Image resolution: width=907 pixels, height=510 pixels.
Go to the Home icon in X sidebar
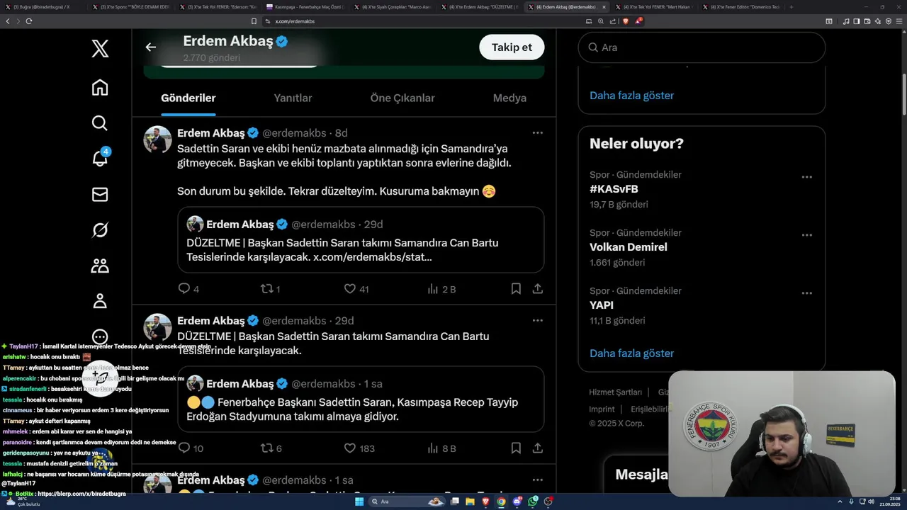(100, 87)
